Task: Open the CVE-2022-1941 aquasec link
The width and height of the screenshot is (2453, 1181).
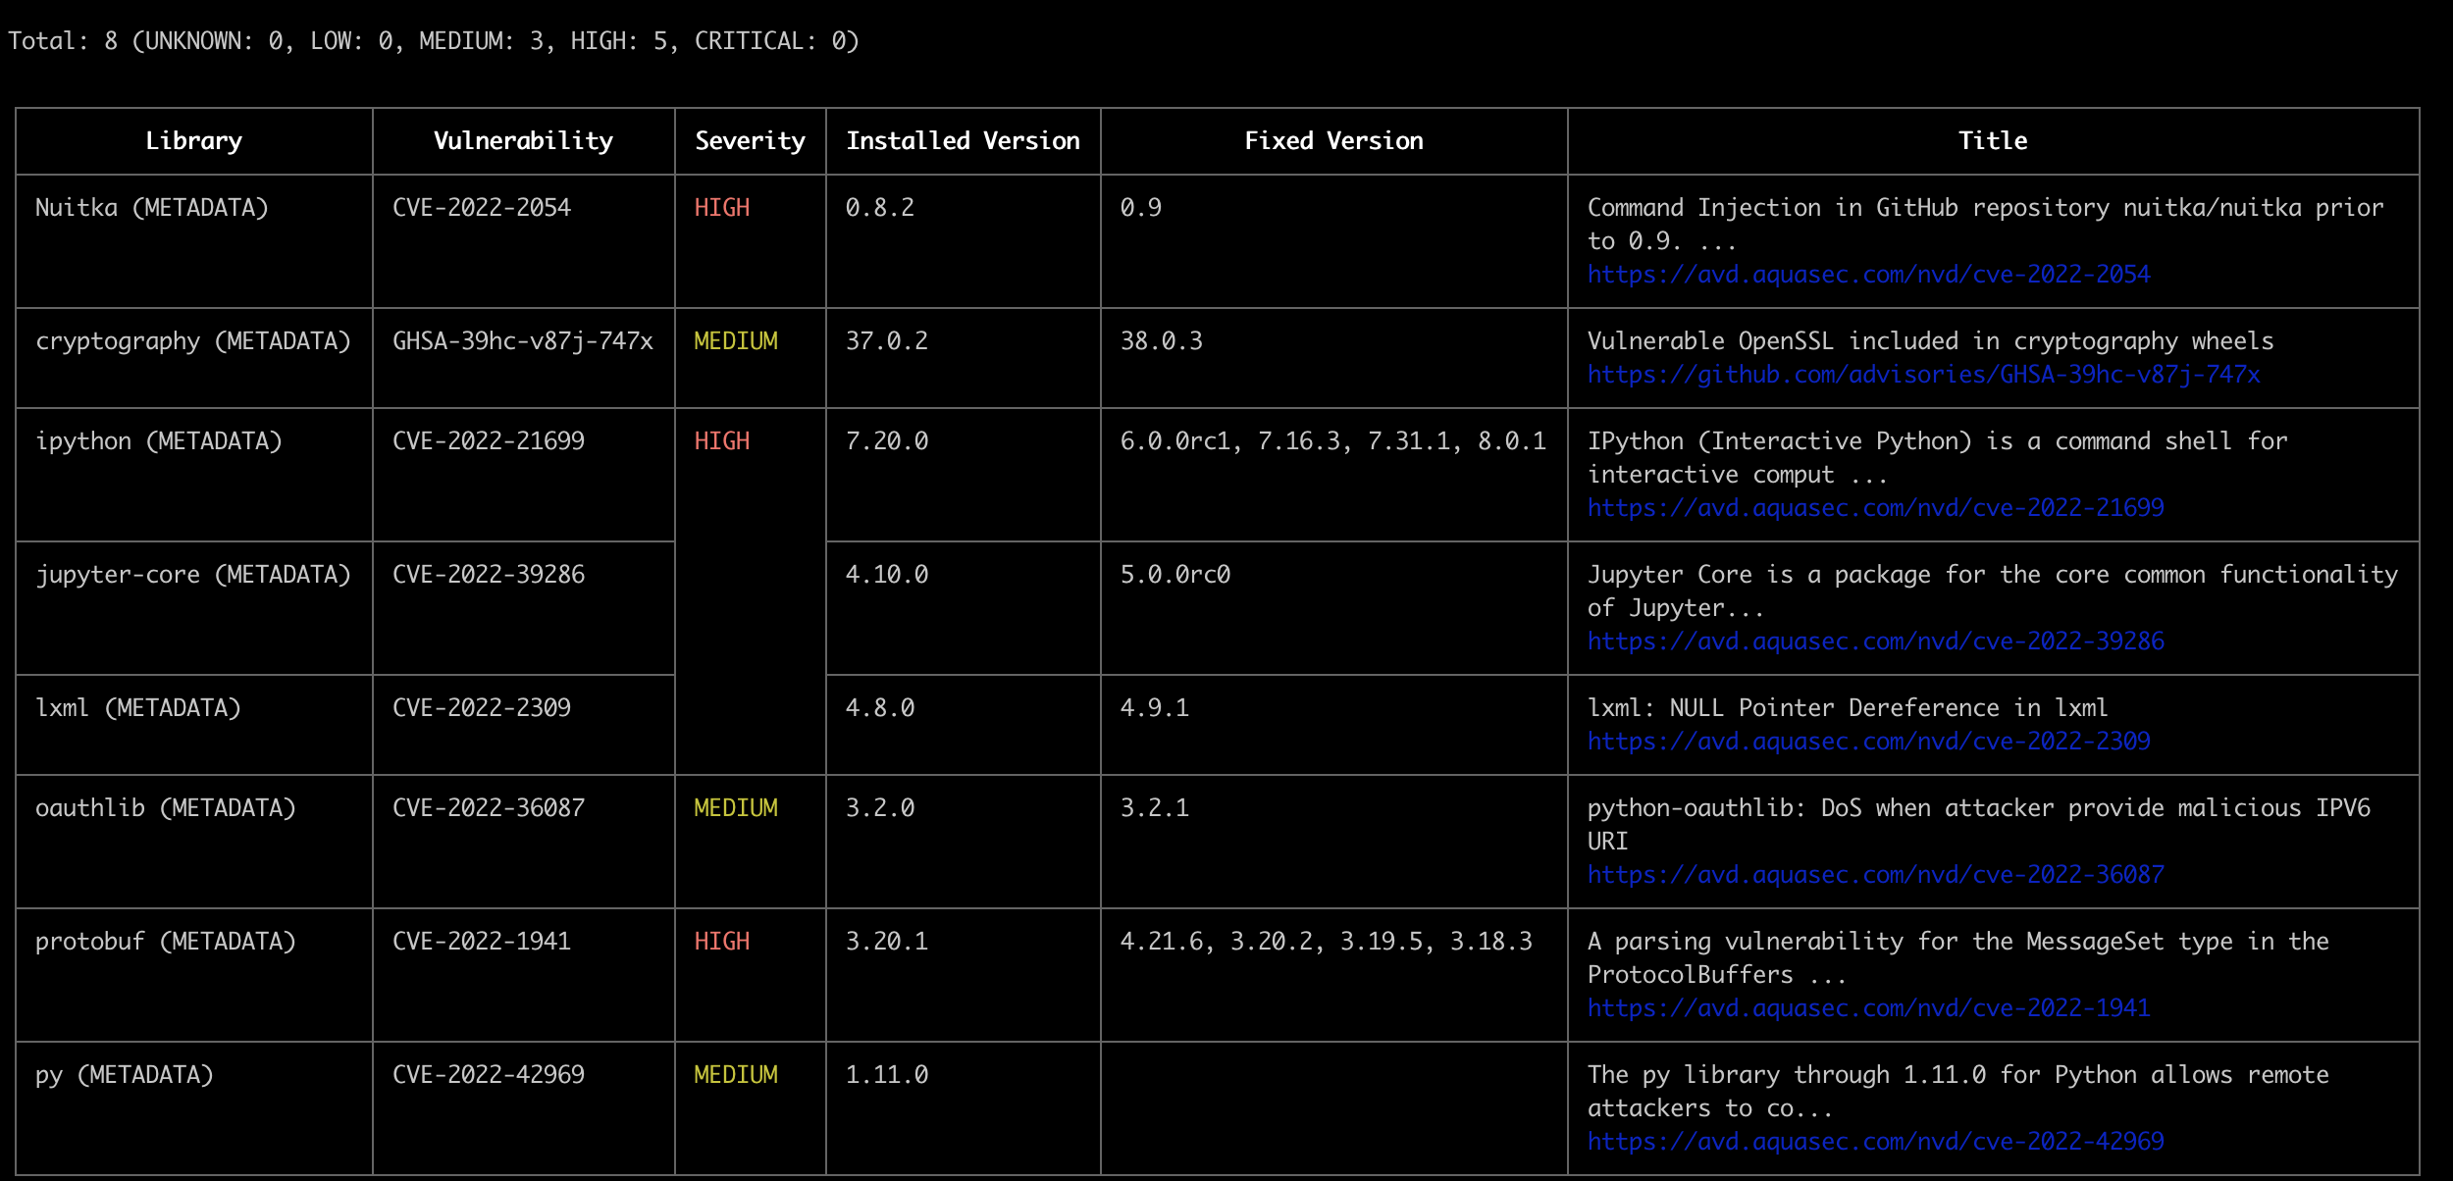Action: point(1868,1008)
